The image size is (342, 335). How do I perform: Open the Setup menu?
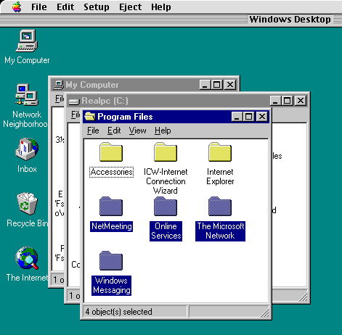tap(97, 7)
